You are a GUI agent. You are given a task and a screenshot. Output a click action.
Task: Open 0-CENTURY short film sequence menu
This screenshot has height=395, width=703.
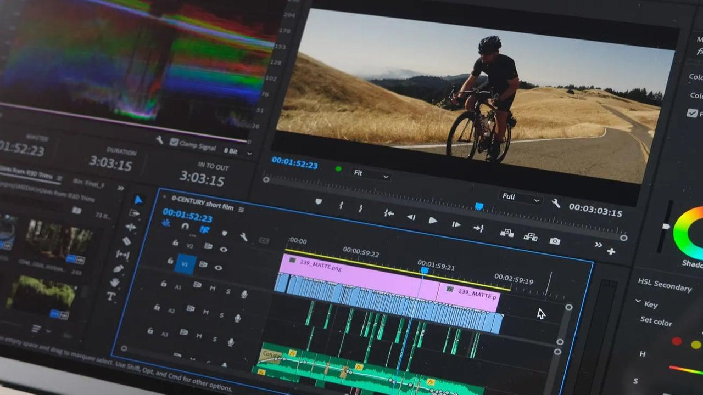tap(241, 209)
